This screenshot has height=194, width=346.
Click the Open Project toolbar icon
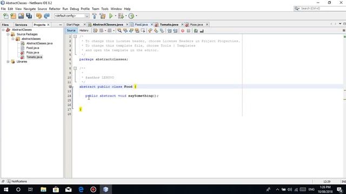pos(21,16)
